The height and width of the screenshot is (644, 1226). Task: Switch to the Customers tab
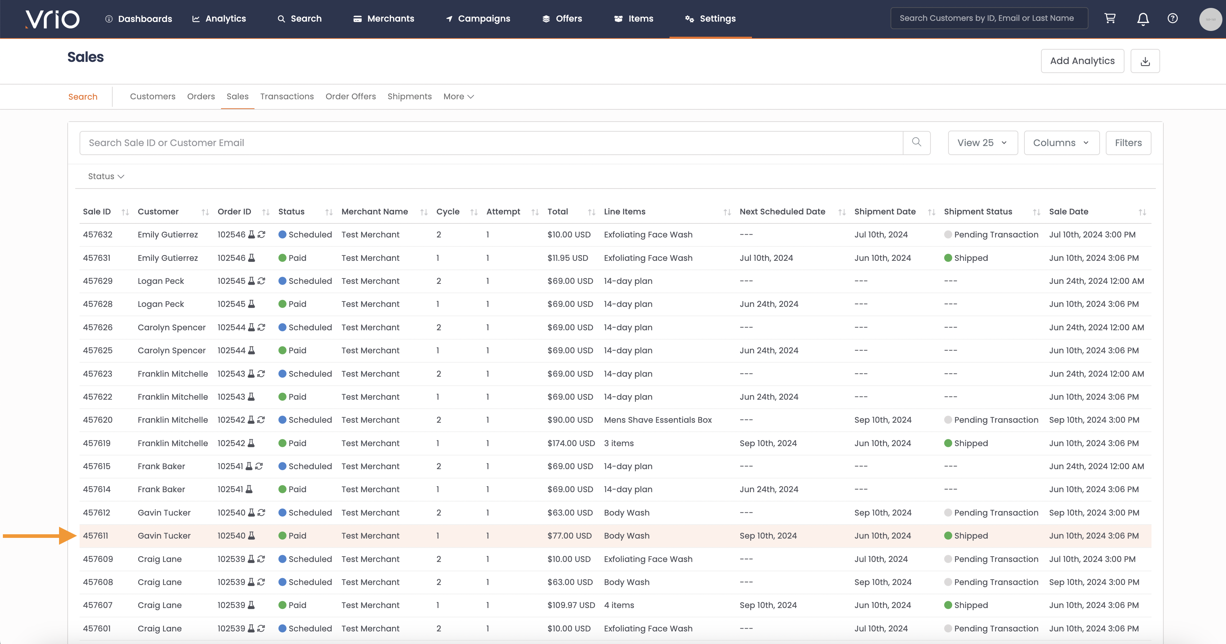pyautogui.click(x=153, y=96)
